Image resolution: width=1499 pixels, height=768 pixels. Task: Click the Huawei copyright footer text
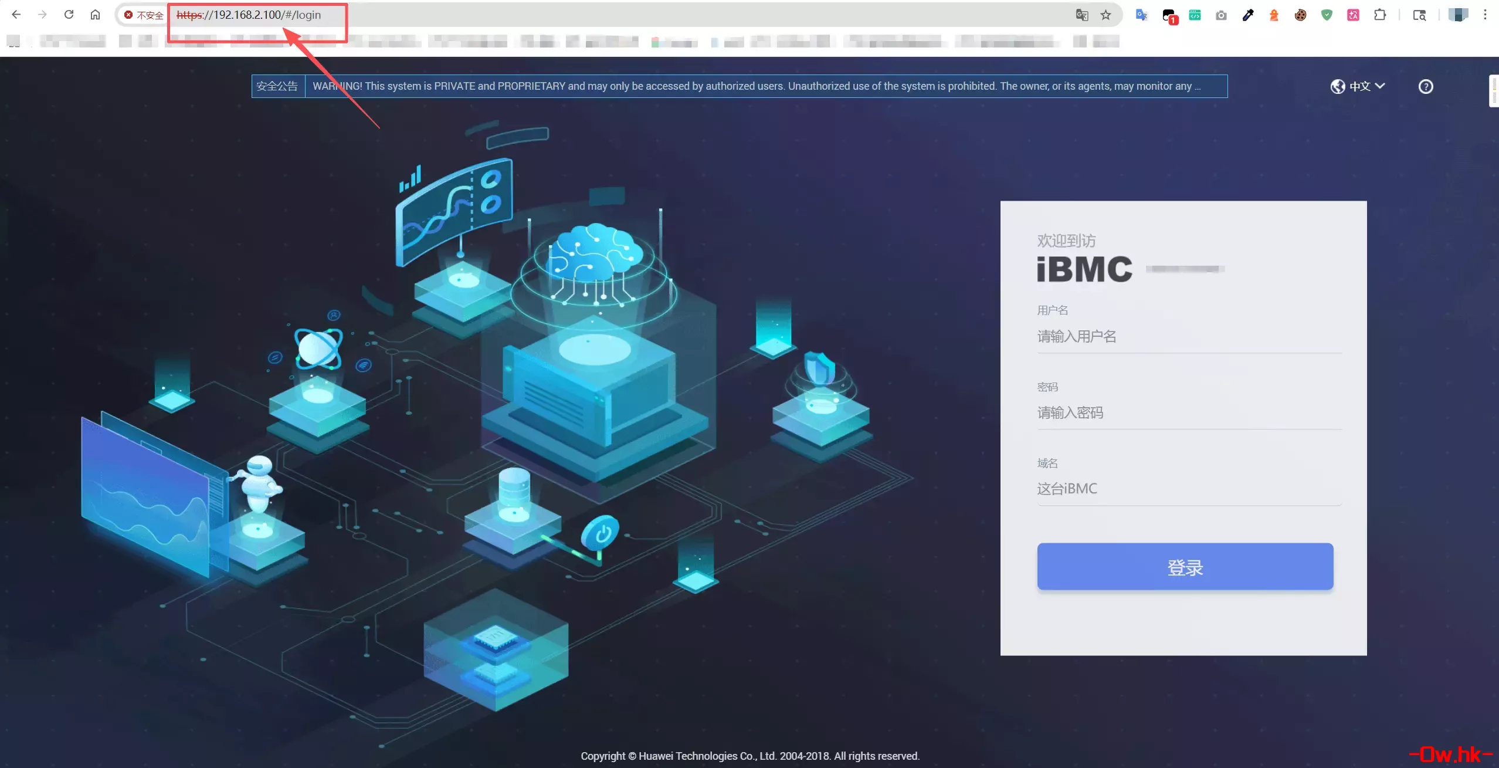tap(749, 756)
